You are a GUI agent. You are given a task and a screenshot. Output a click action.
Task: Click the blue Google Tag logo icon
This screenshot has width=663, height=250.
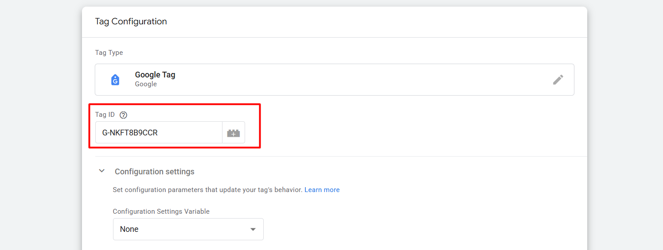click(115, 80)
